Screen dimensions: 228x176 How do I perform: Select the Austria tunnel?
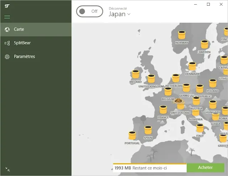click(x=196, y=101)
